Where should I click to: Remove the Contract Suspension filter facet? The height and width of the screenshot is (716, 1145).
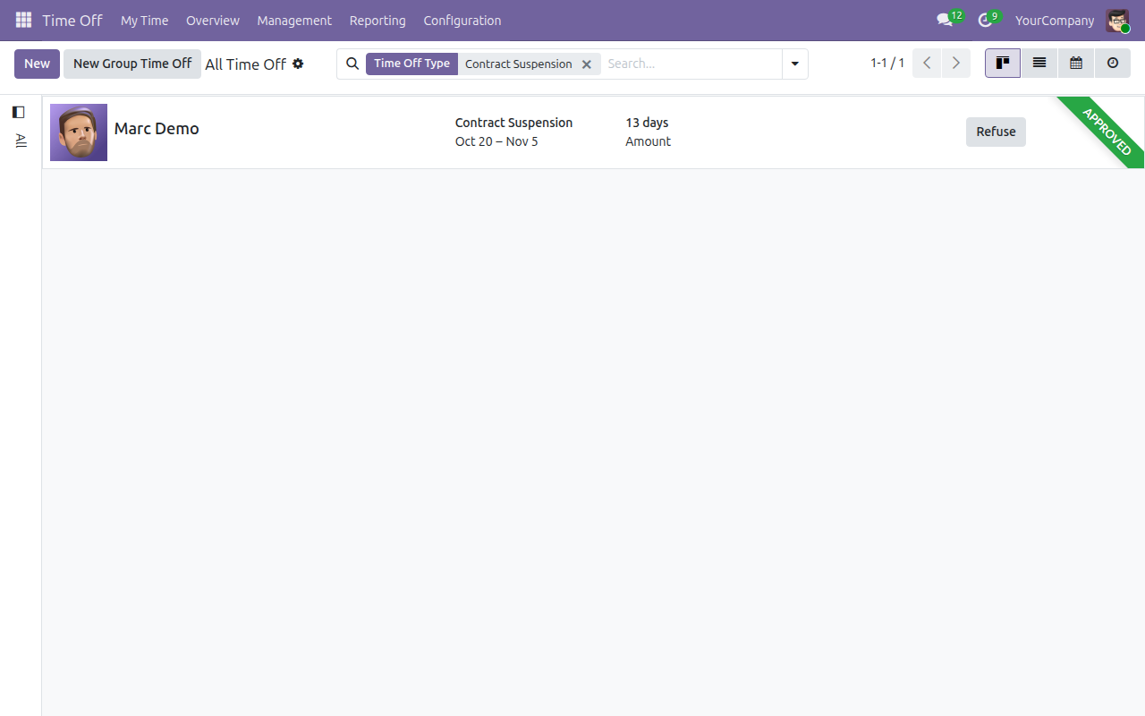tap(587, 64)
